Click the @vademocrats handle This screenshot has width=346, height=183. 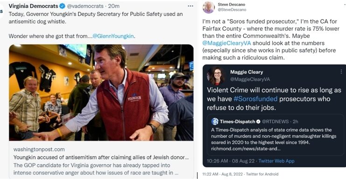point(85,6)
